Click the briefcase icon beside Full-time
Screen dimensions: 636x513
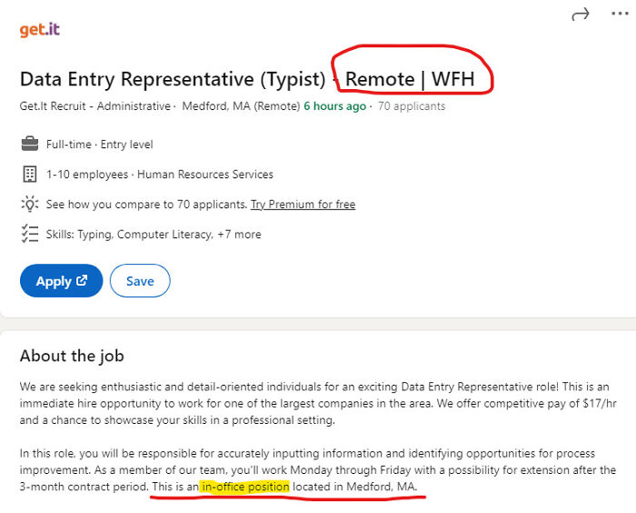coord(29,144)
